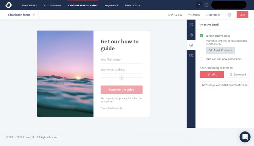This screenshot has width=254, height=146.
Task: Click Preview link in header
Action: point(175,15)
